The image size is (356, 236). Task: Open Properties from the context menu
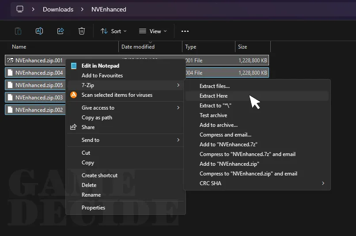93,208
